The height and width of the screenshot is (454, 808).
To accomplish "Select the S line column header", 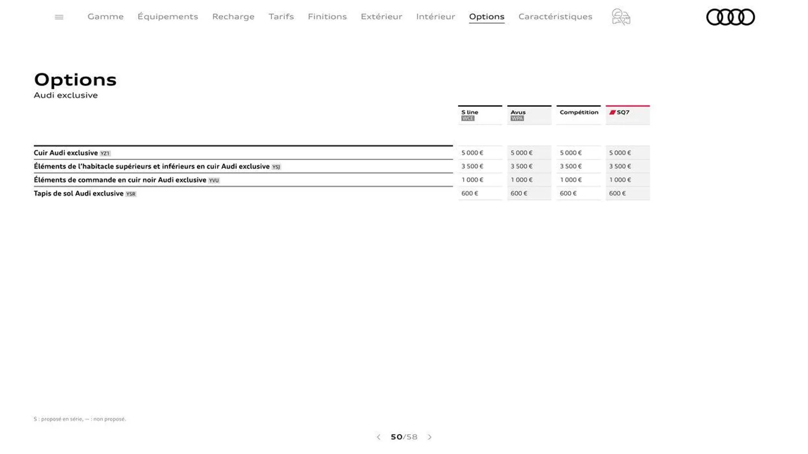I will tap(480, 115).
